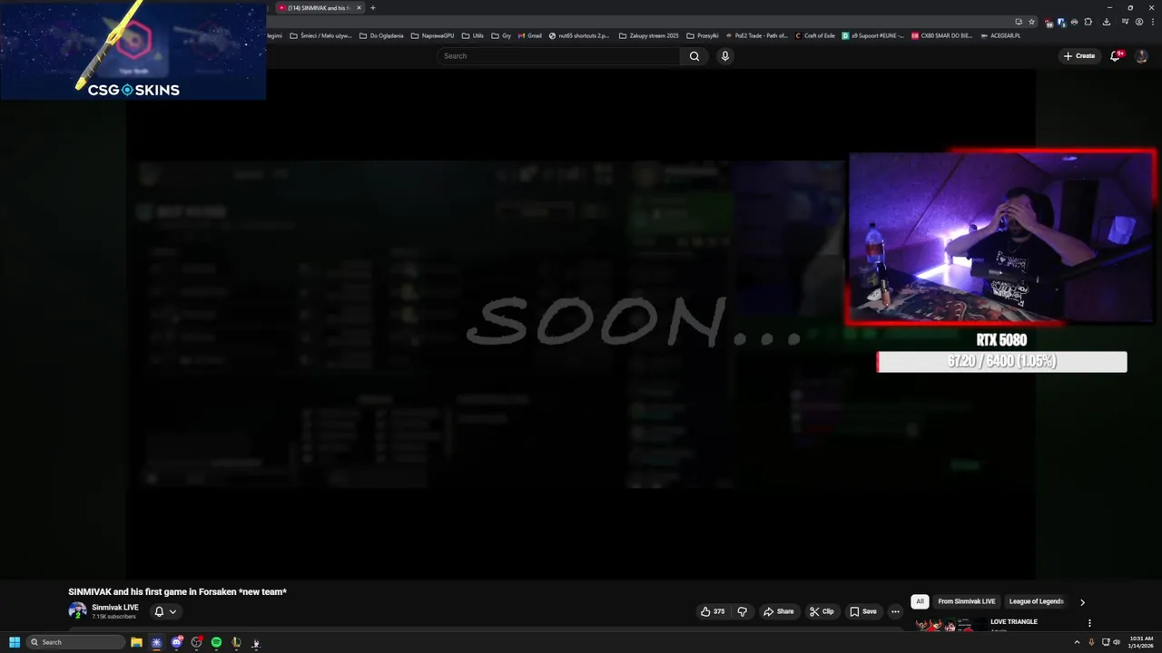The width and height of the screenshot is (1162, 653).
Task: Open Gmail bookmark
Action: coord(530,35)
